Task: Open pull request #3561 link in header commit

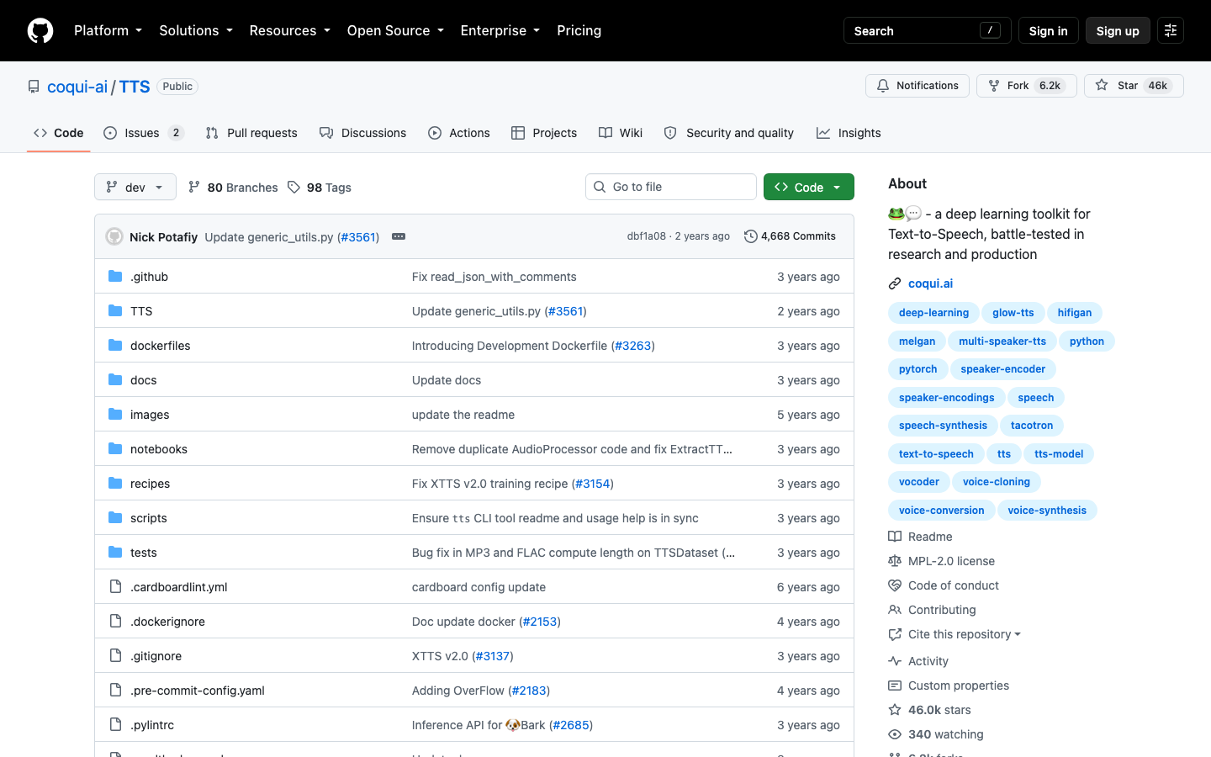Action: 358,237
